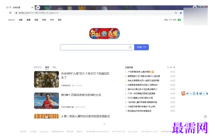Click the feedback icon at right edge
The width and height of the screenshot is (215, 140).
(x=205, y=117)
